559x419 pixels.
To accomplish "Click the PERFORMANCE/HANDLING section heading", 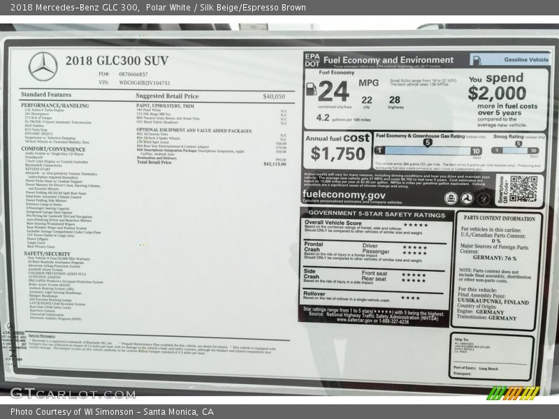I will coord(55,105).
